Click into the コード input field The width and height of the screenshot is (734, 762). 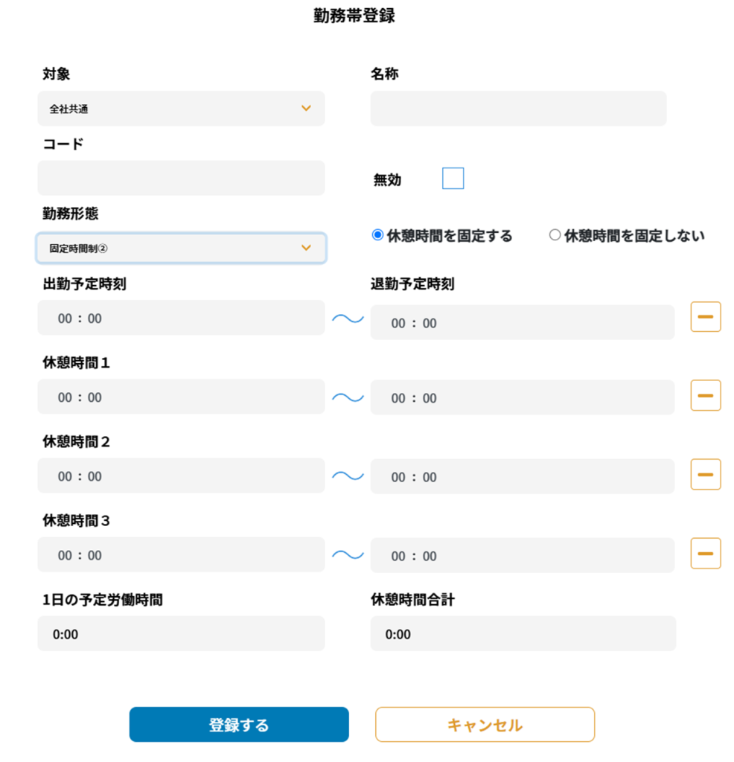[x=181, y=178]
